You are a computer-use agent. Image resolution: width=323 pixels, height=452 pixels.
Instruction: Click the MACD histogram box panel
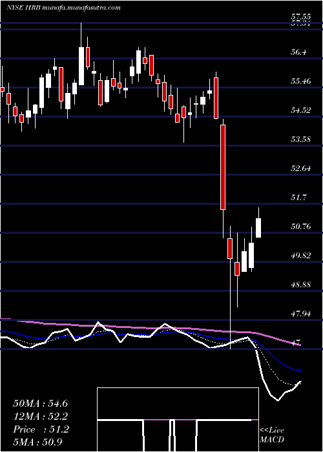pos(178,420)
